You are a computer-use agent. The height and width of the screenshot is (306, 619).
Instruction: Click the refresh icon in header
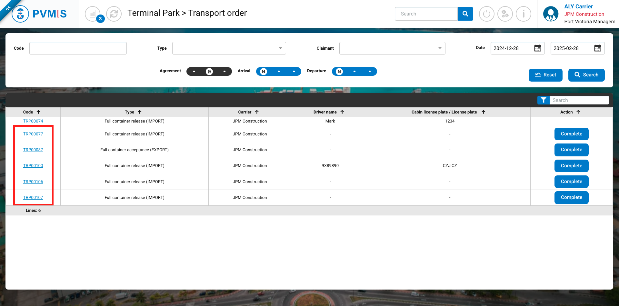pos(114,14)
